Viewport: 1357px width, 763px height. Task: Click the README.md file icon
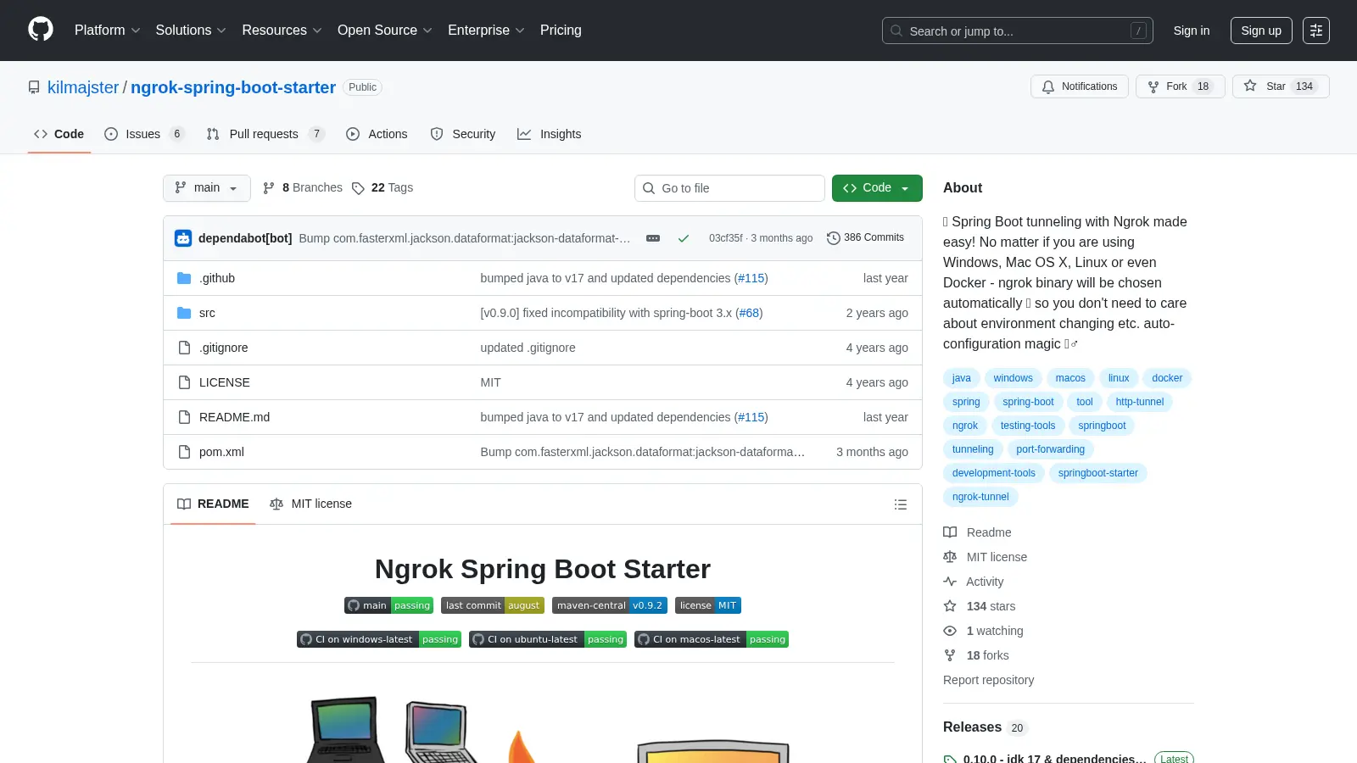[x=184, y=417]
